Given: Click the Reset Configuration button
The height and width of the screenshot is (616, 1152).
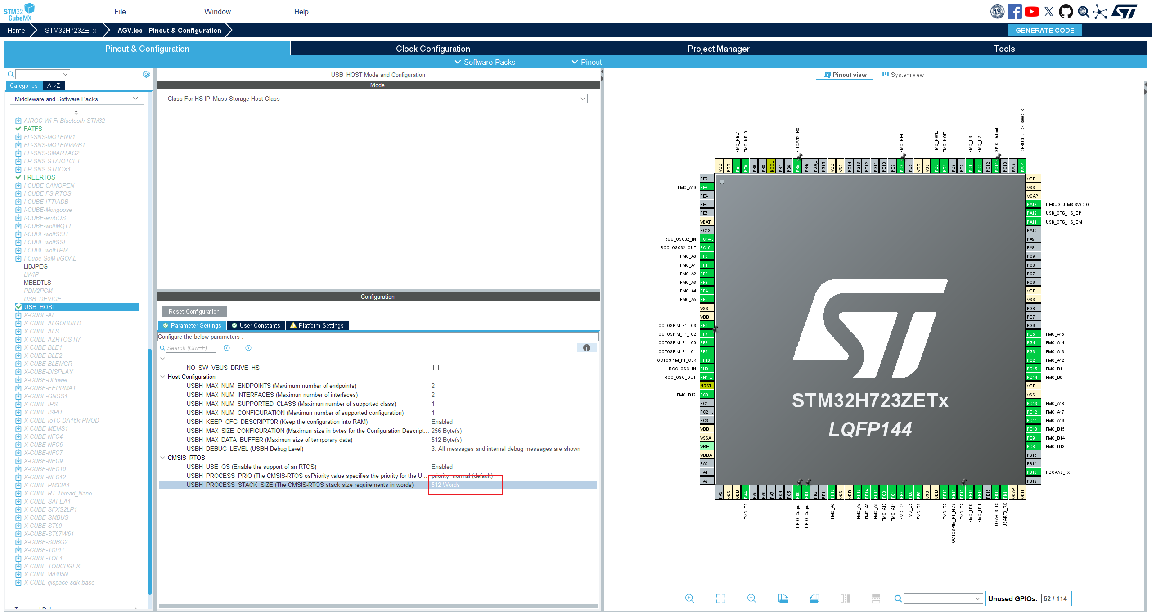Looking at the screenshot, I should (x=194, y=311).
